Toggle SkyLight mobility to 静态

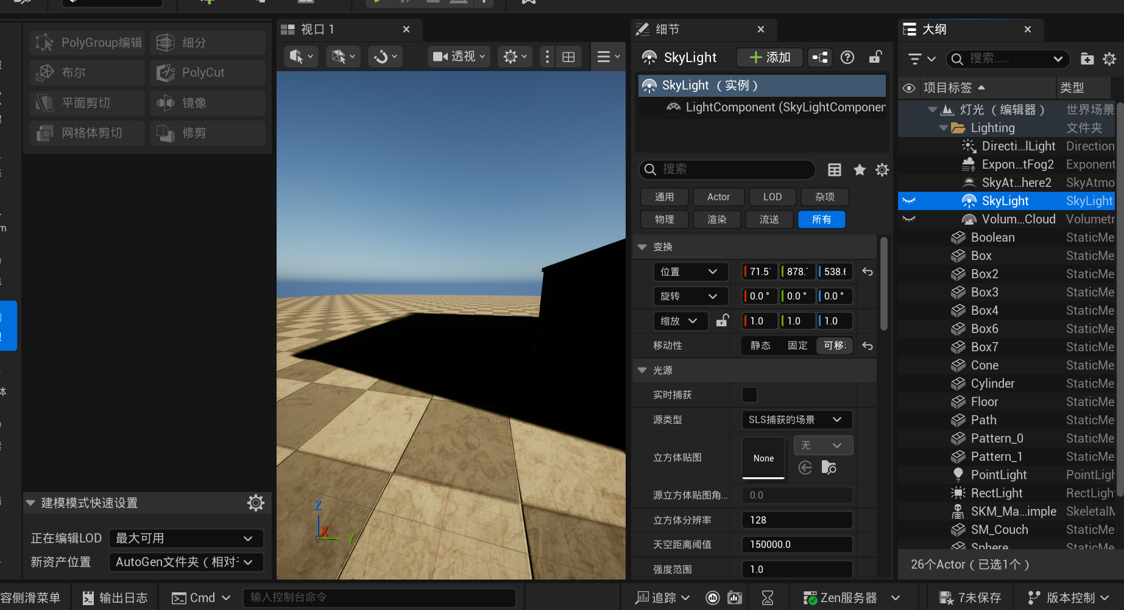[x=760, y=345]
